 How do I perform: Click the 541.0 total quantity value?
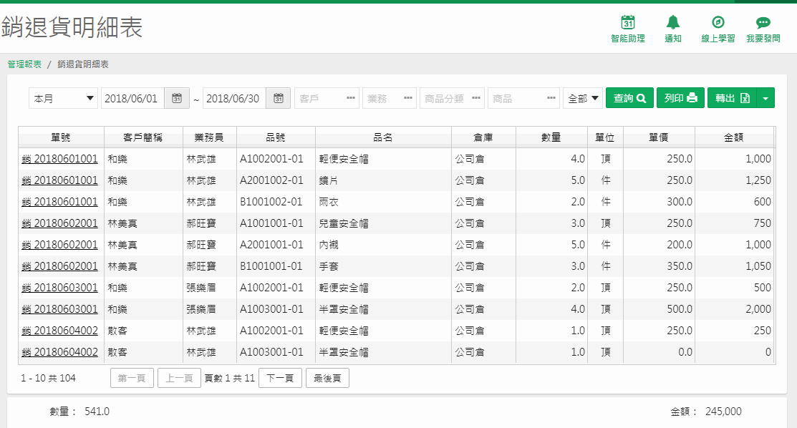tap(97, 412)
